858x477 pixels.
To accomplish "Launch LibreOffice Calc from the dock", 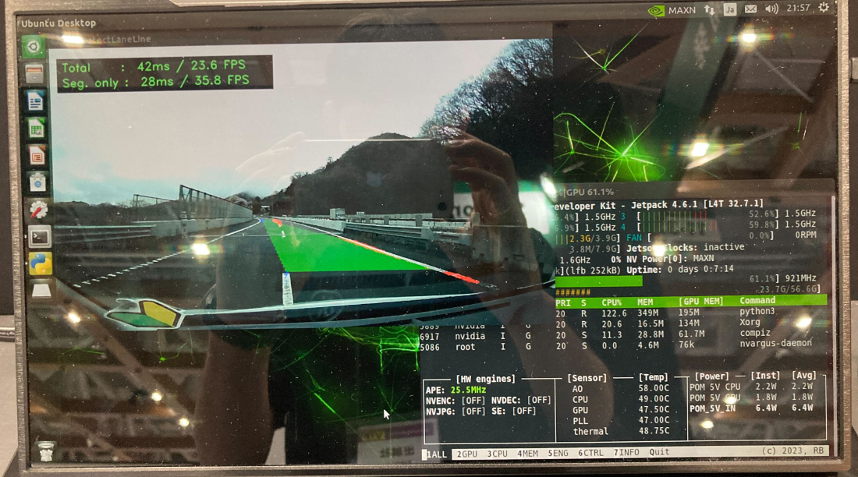I will click(x=36, y=129).
